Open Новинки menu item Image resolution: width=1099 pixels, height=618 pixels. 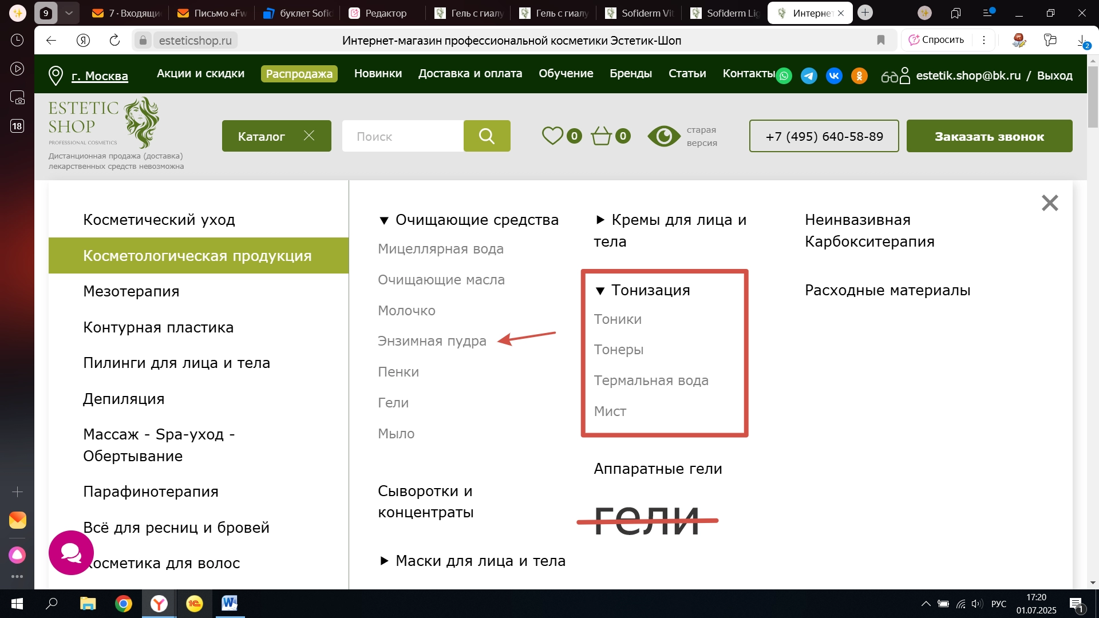(x=378, y=74)
